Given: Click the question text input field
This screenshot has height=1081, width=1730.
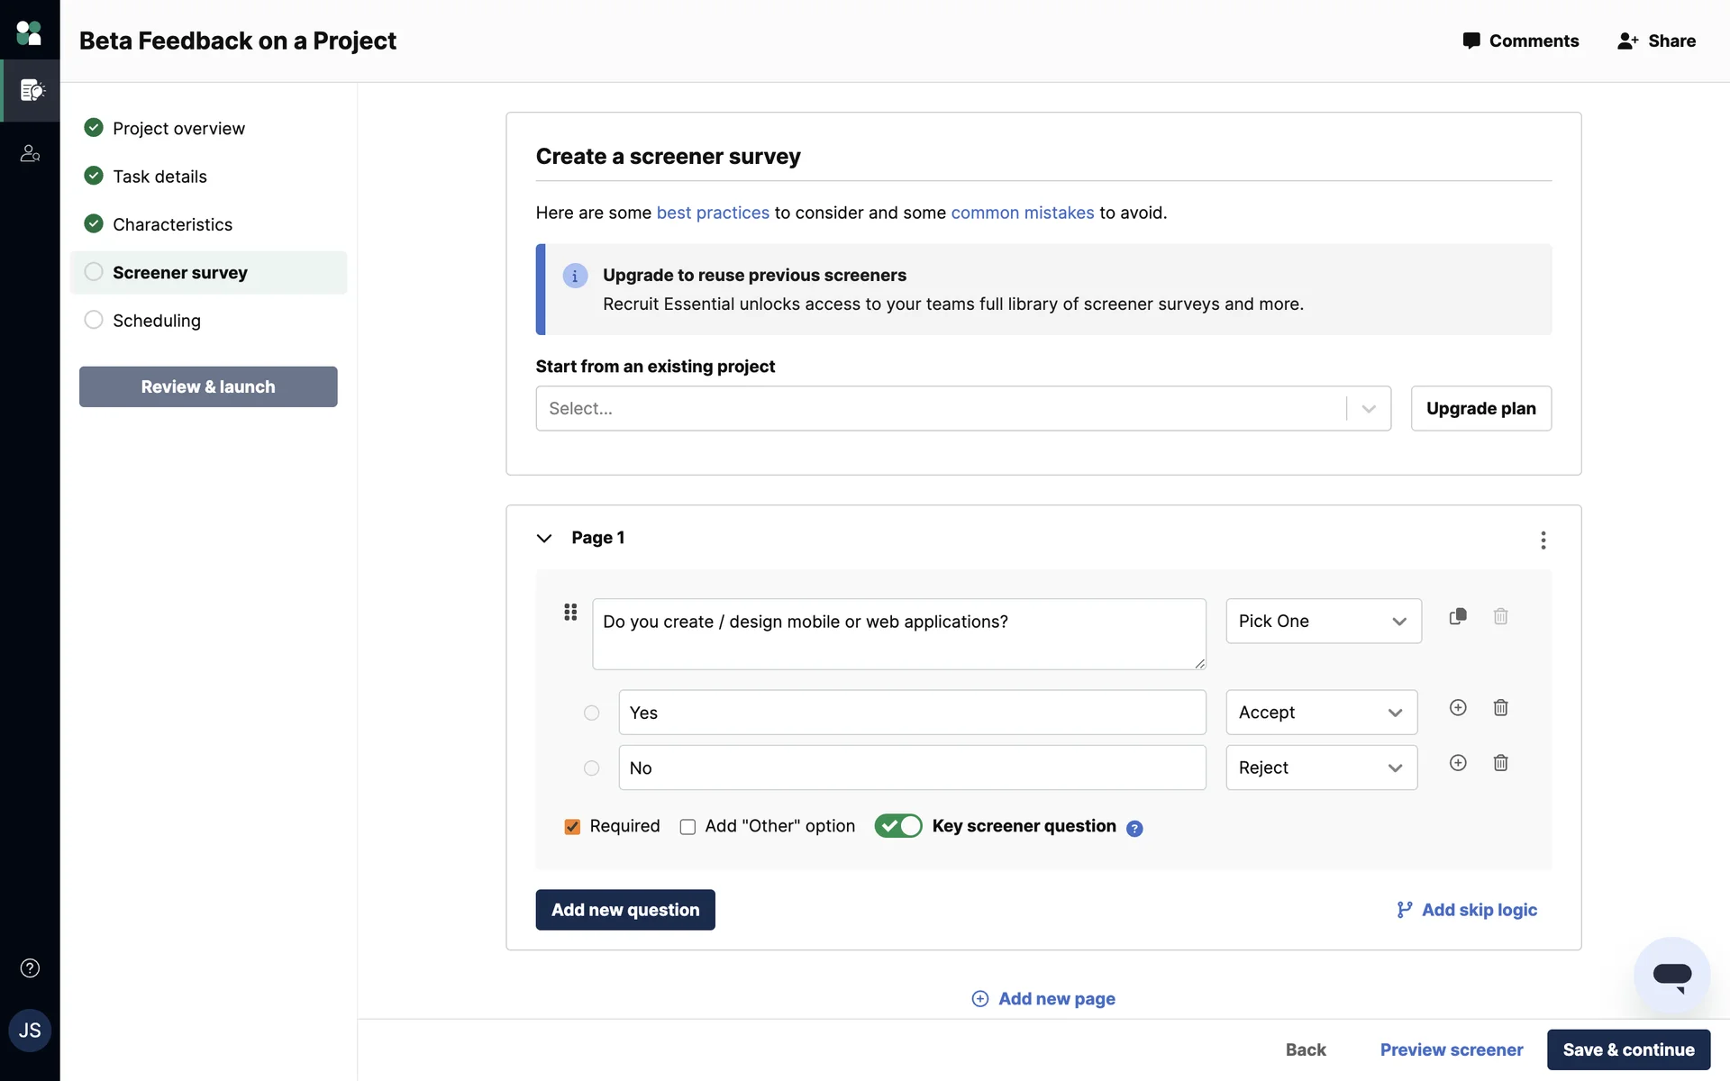Looking at the screenshot, I should pos(897,633).
